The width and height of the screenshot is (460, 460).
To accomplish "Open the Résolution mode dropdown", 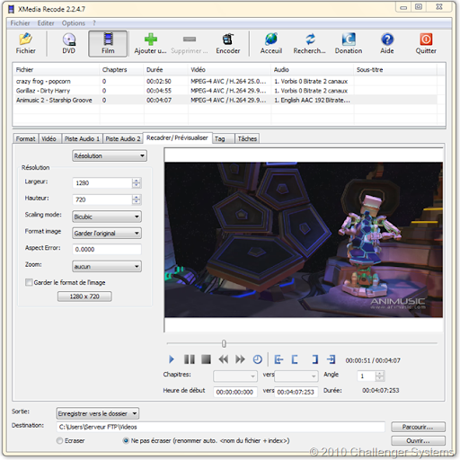I will 110,155.
